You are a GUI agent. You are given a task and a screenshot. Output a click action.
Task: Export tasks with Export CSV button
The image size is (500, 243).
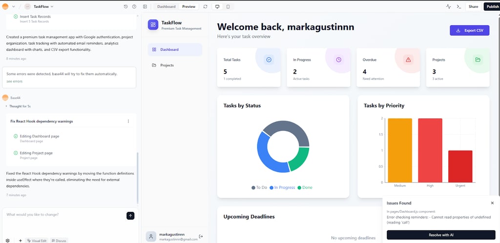[469, 31]
